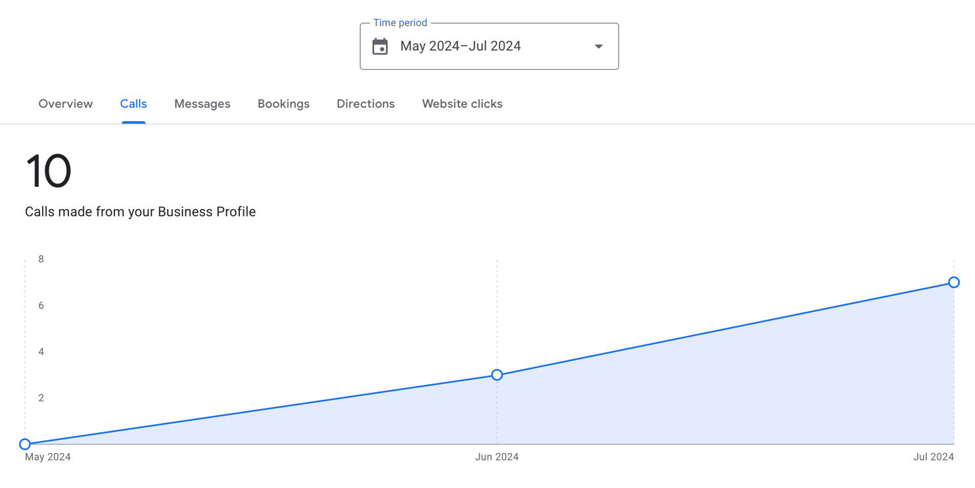The height and width of the screenshot is (488, 975).
Task: Click the July 2024 data point on chart
Action: [954, 282]
